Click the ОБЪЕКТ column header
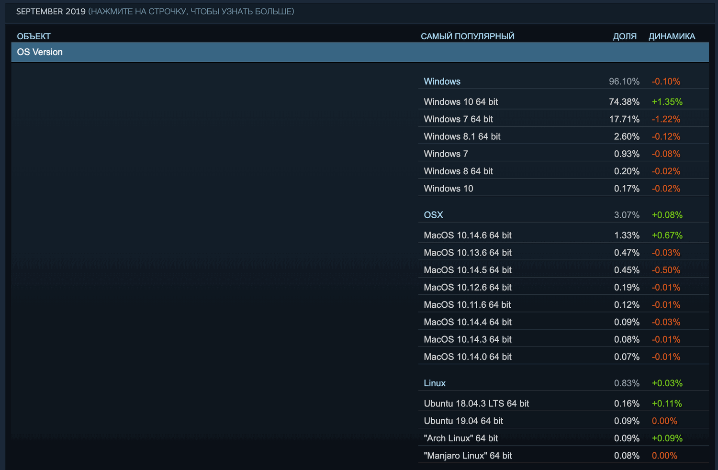Image resolution: width=718 pixels, height=470 pixels. pos(34,36)
